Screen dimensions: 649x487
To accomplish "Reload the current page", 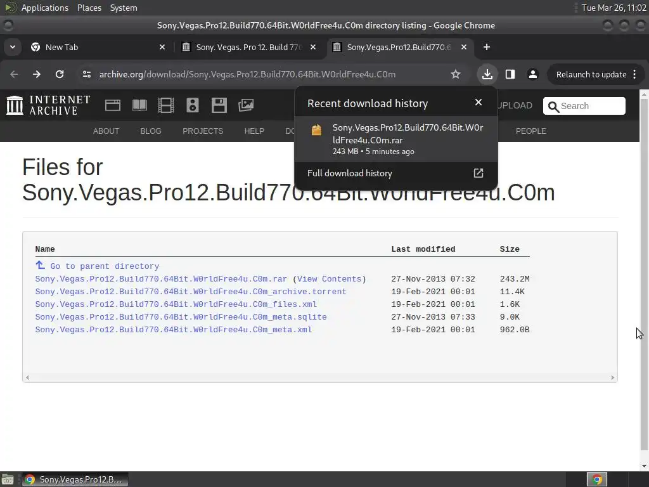I will tap(60, 74).
